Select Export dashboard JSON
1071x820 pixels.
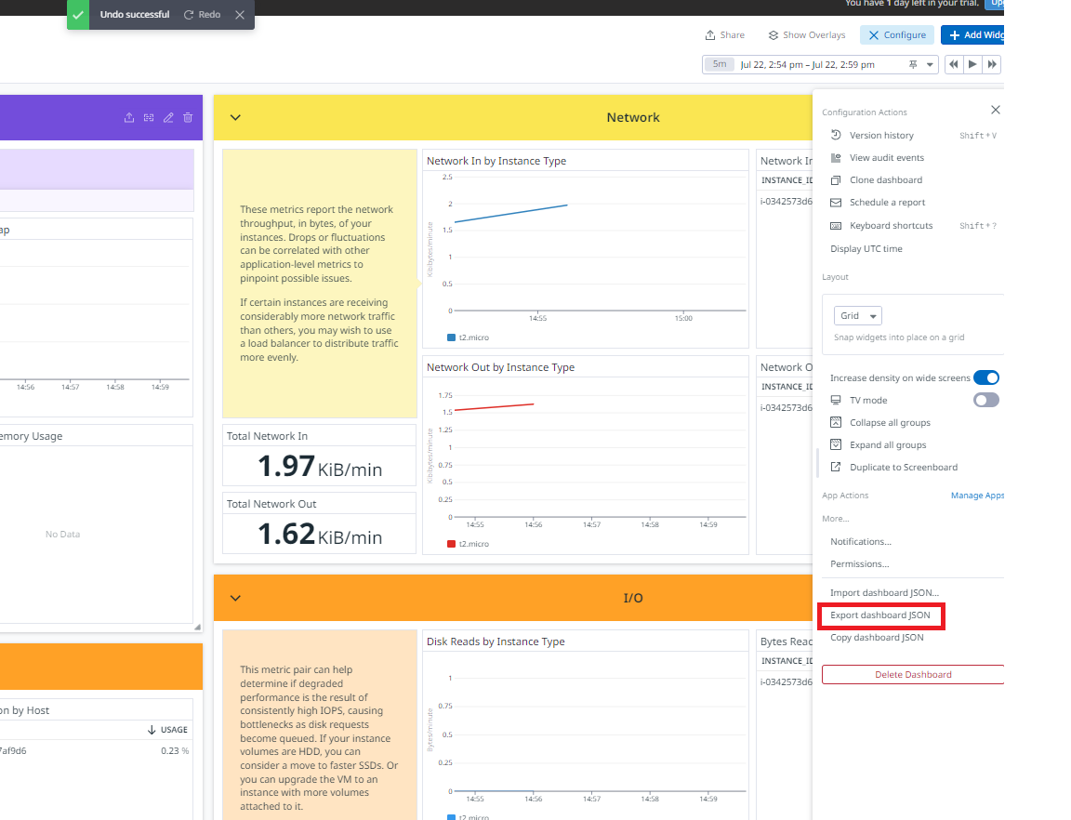tap(879, 615)
